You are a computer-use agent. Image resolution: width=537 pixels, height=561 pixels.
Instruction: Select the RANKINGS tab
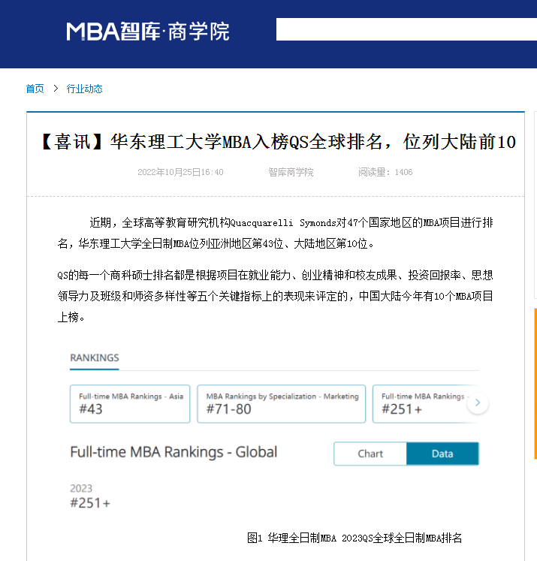[95, 358]
